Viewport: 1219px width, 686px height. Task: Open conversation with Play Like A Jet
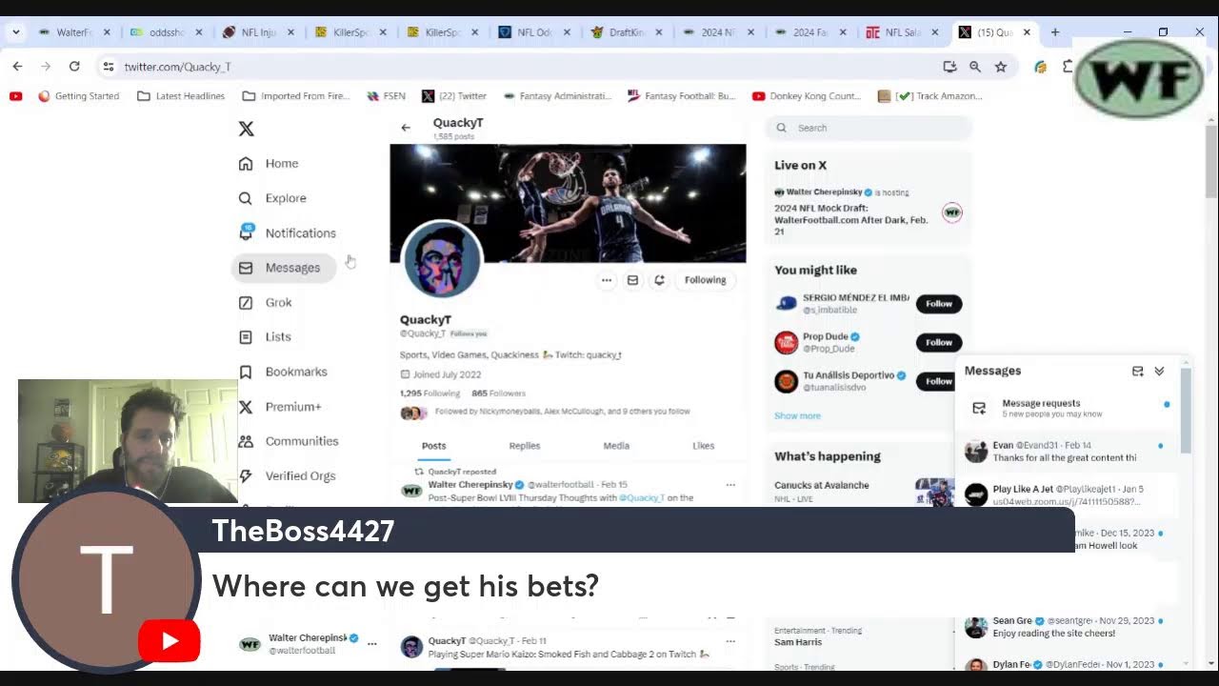1068,495
